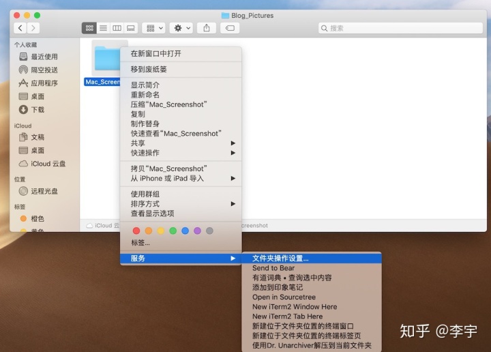Screen dimensions: 491x352
Task: Choose 显示简介 from the context menu
Action: tap(181, 85)
